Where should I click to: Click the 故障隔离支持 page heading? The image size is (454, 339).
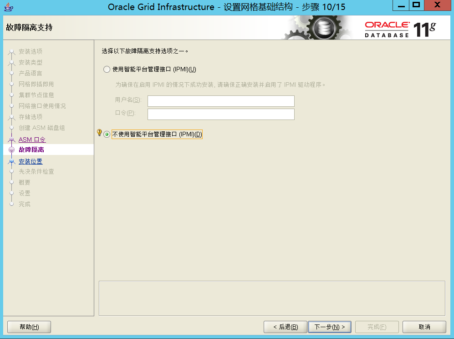click(29, 28)
